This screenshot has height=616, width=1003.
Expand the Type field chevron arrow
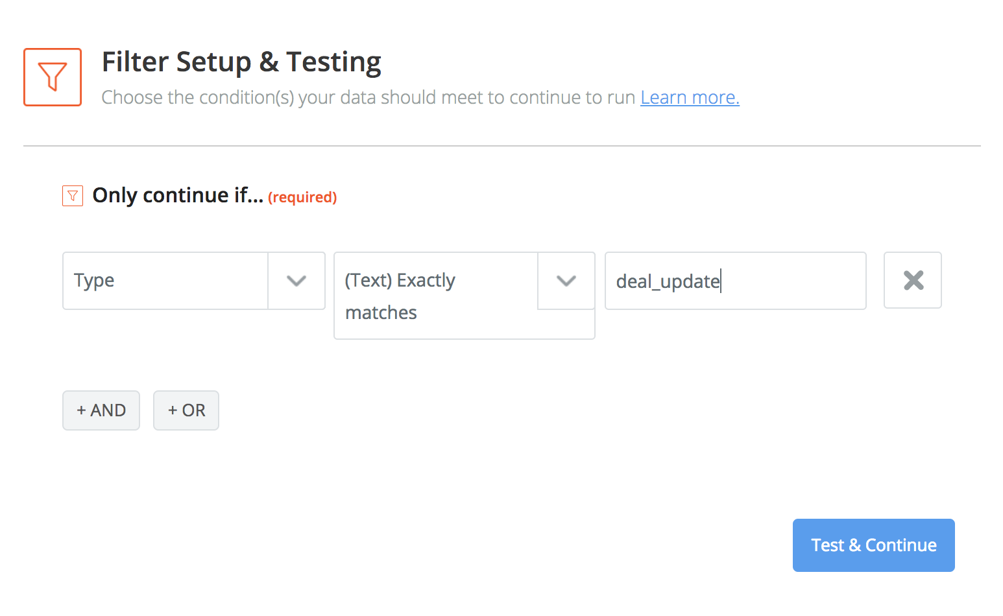[296, 281]
